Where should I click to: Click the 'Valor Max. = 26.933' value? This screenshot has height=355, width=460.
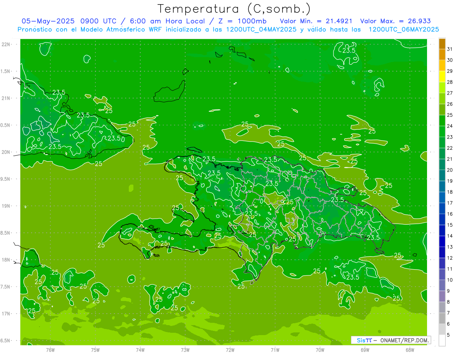(x=395, y=21)
